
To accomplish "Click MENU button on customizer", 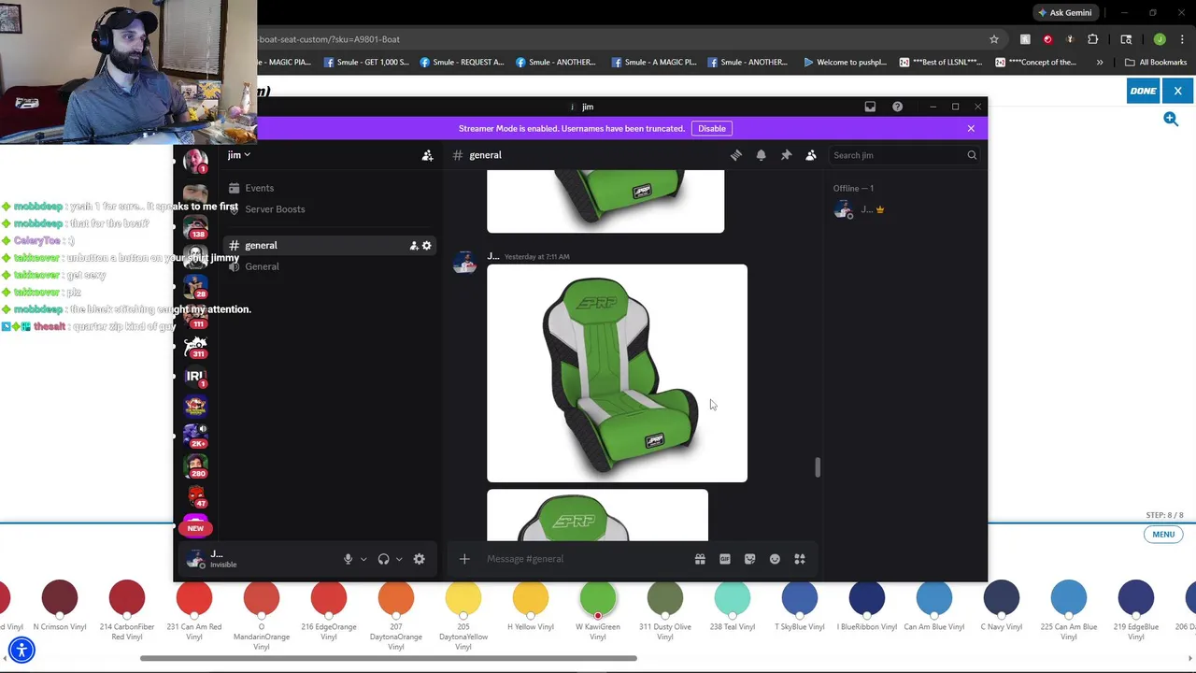I will tap(1163, 535).
